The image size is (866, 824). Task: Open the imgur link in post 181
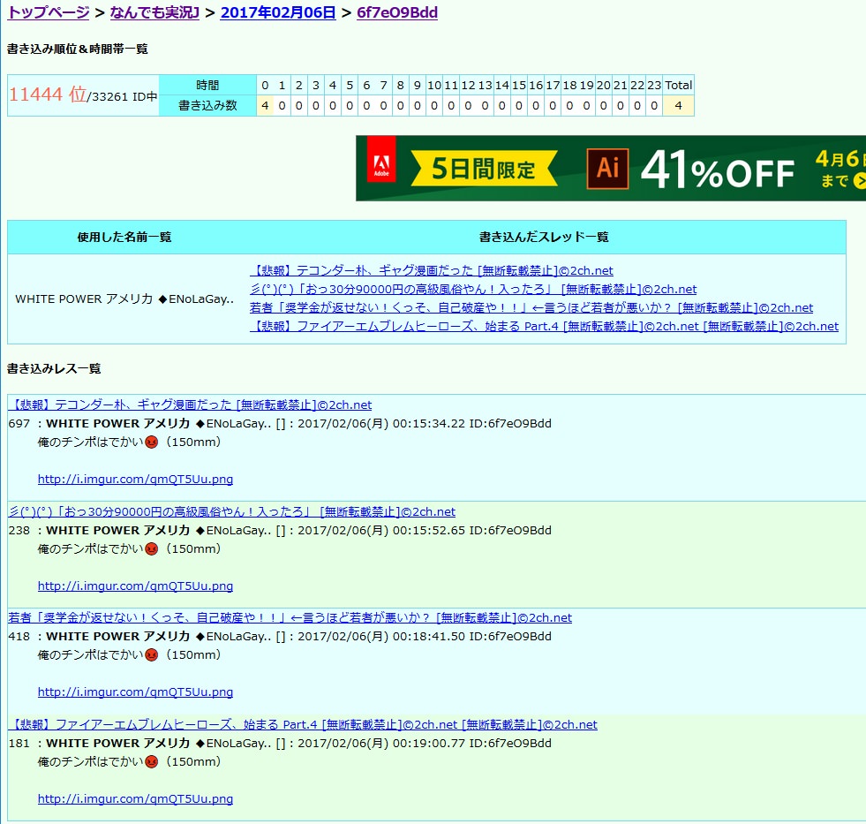tap(135, 798)
